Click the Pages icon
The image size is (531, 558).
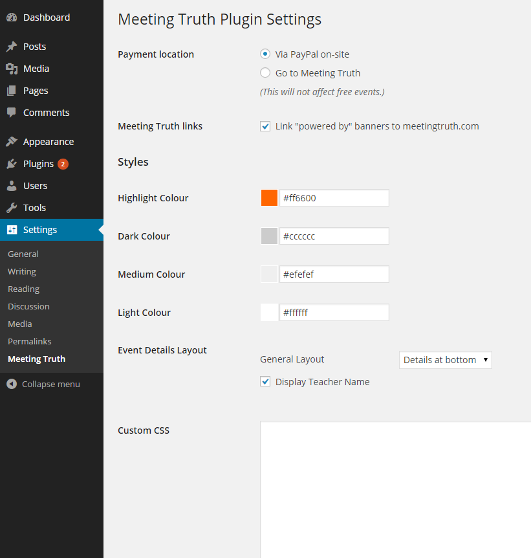(12, 91)
